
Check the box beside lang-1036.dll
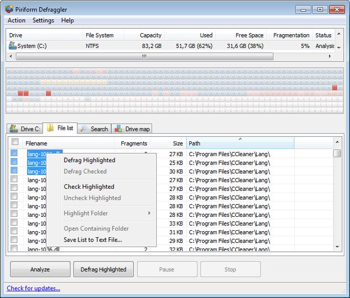tap(15, 249)
